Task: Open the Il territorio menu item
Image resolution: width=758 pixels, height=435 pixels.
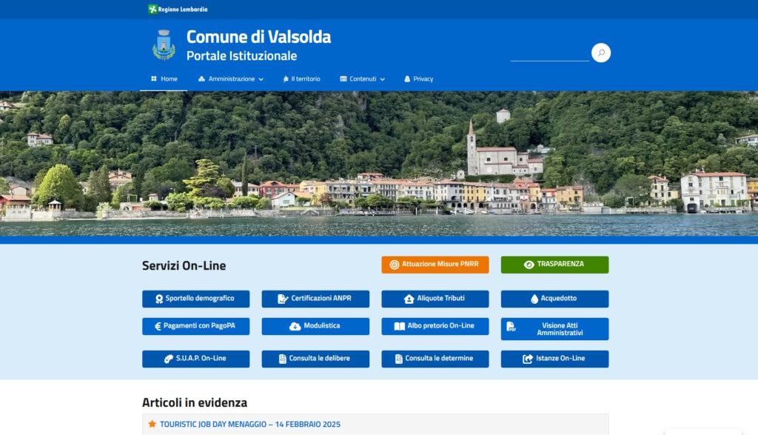Action: 301,79
